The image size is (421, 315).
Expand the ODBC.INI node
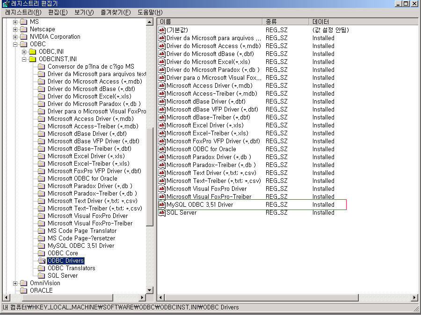click(24, 52)
